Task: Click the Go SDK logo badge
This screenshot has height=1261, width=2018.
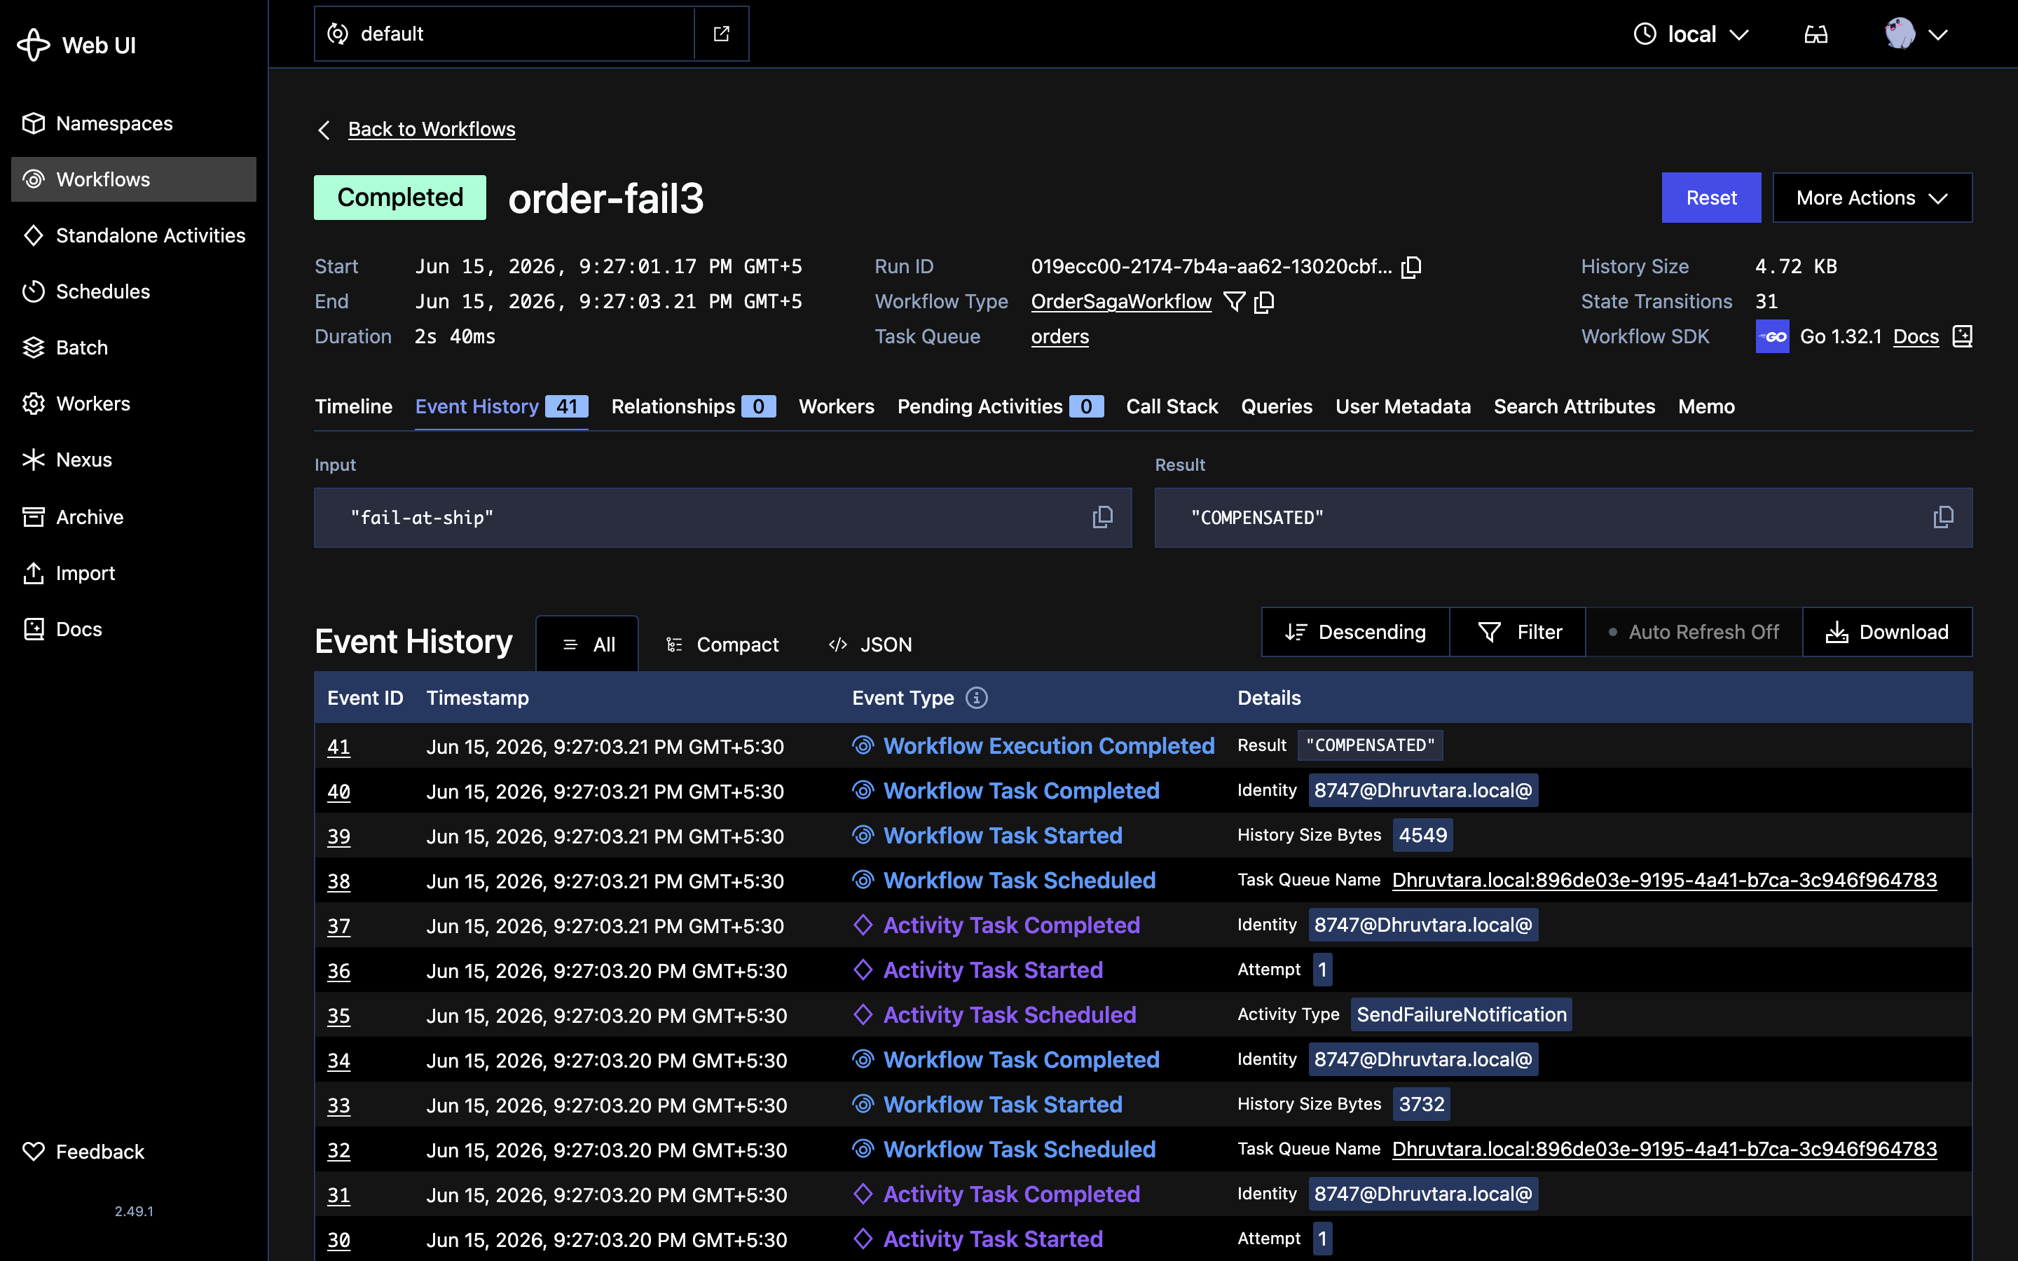Action: 1772,337
